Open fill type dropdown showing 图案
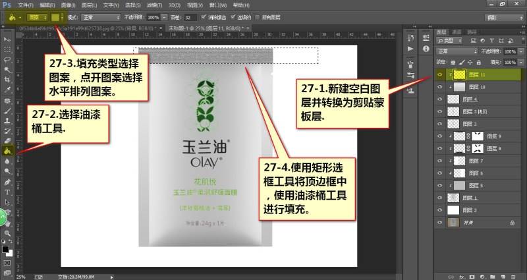Screen dimensions: 527x280 click(x=38, y=18)
